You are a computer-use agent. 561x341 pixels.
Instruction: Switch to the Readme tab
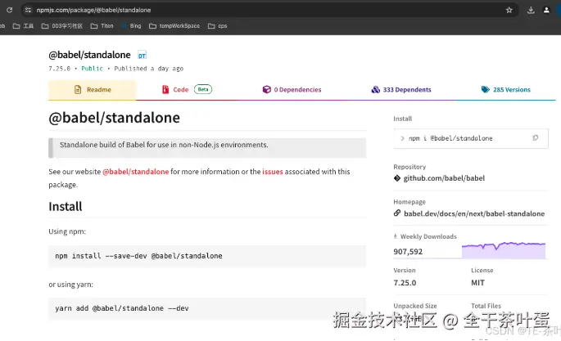pyautogui.click(x=93, y=90)
